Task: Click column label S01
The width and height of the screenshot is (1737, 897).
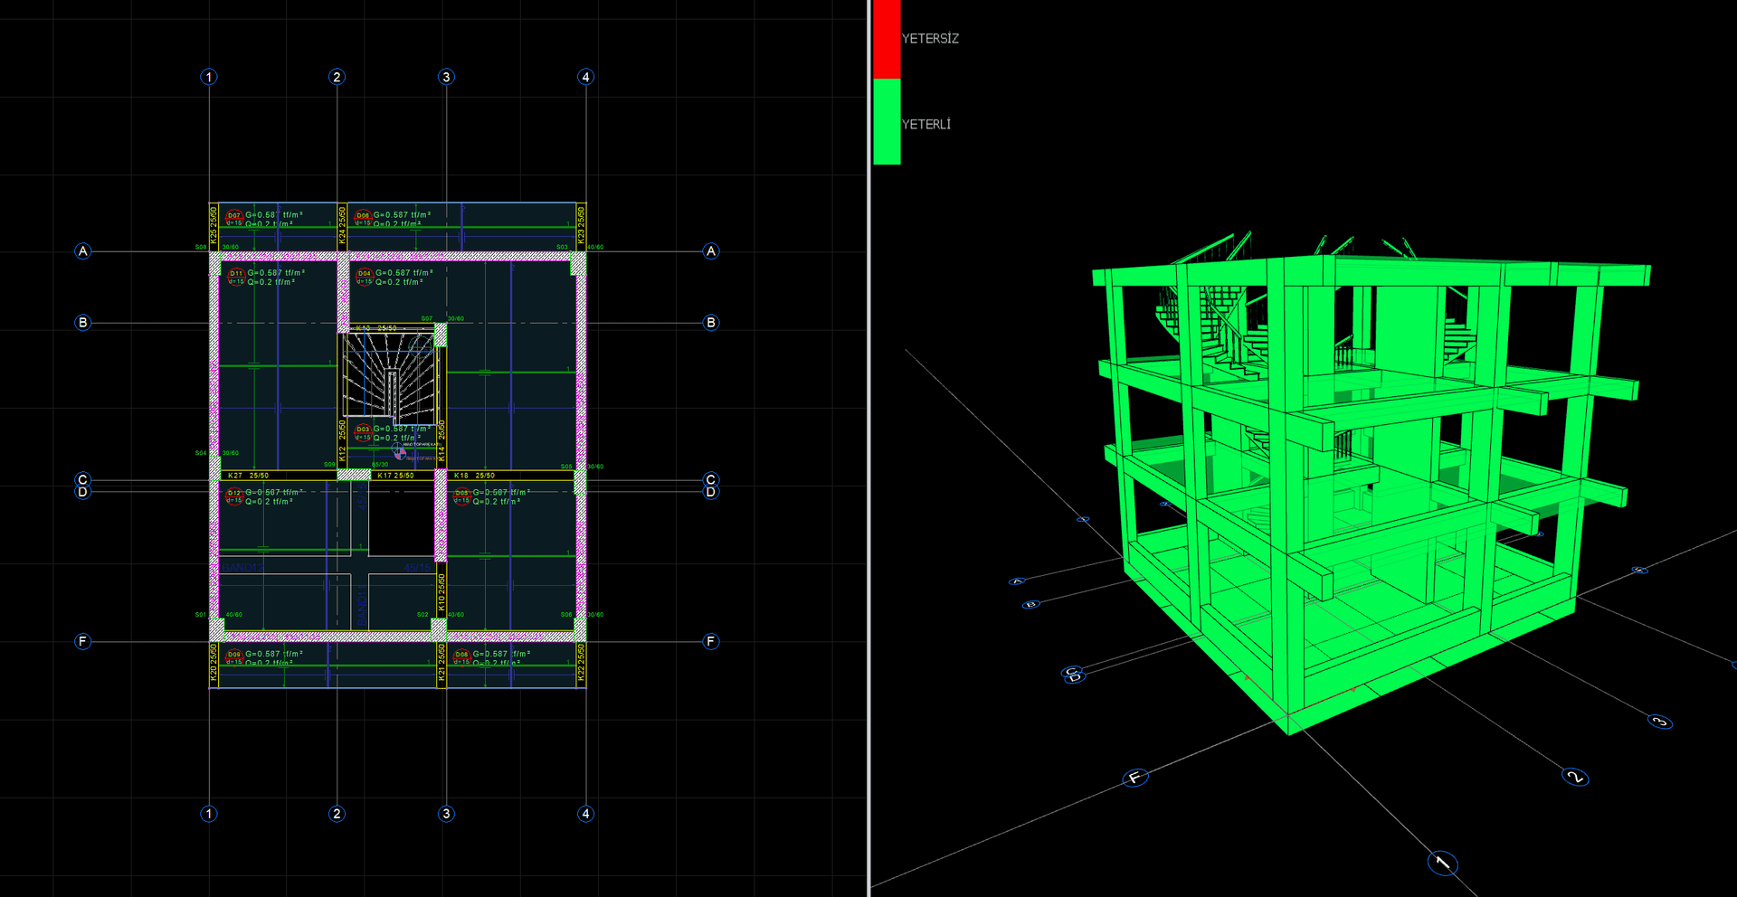Action: (201, 615)
